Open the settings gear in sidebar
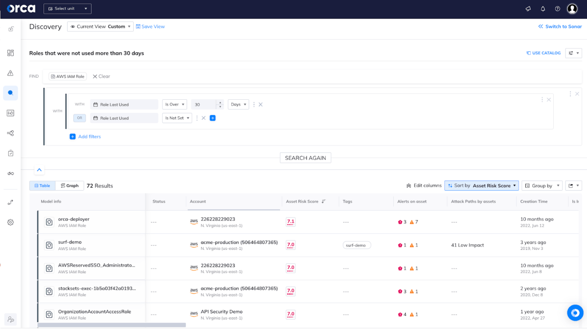587x329 pixels. pos(10,222)
